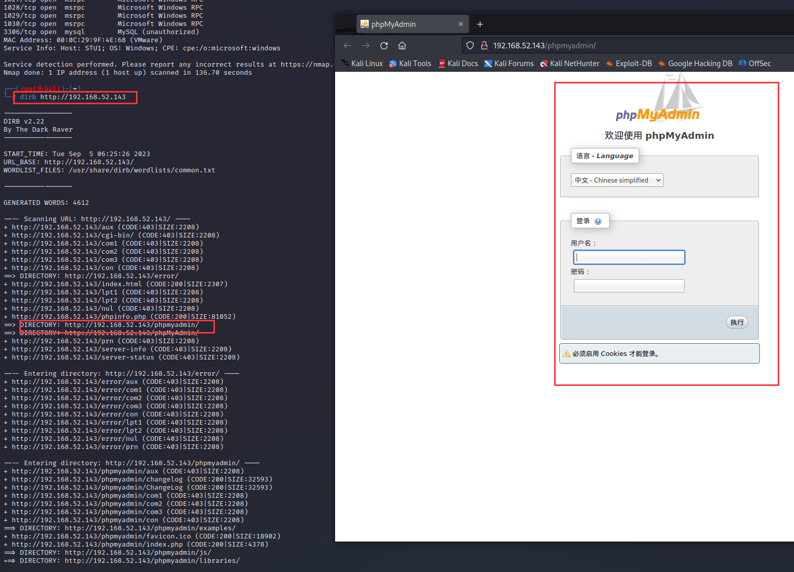Screen dimensions: 794x572
Task: Open the Kali Linux bookmark
Action: coord(362,64)
